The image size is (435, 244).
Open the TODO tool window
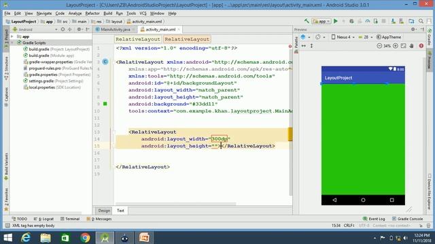20,219
